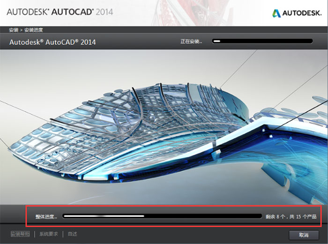Open the 自述 readme link
This screenshot has width=328, height=244.
click(x=72, y=234)
